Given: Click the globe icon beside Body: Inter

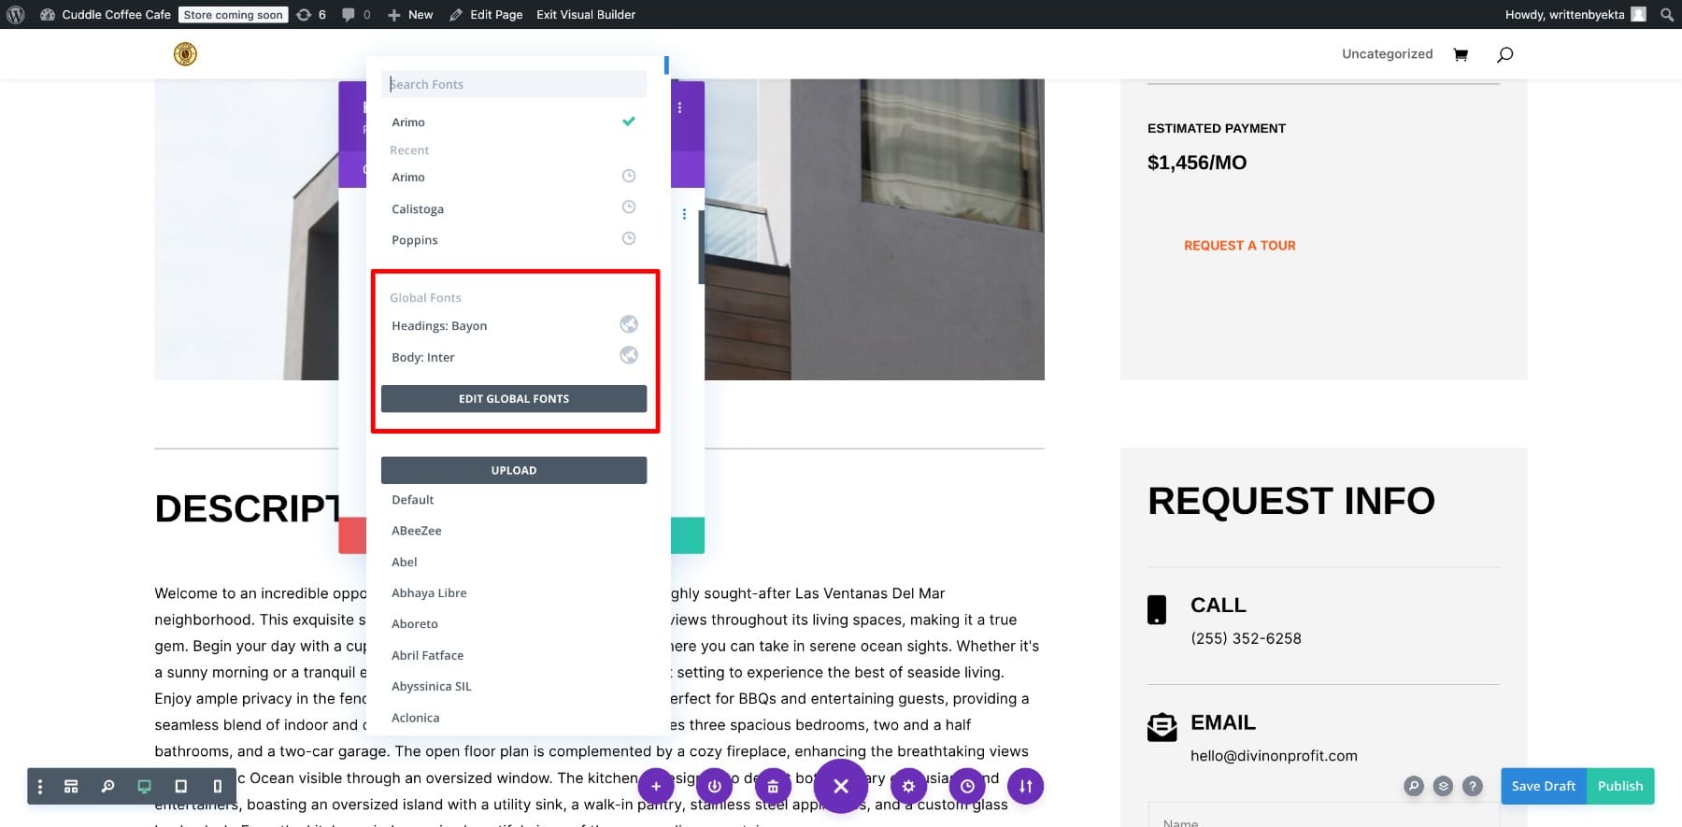Looking at the screenshot, I should point(629,355).
